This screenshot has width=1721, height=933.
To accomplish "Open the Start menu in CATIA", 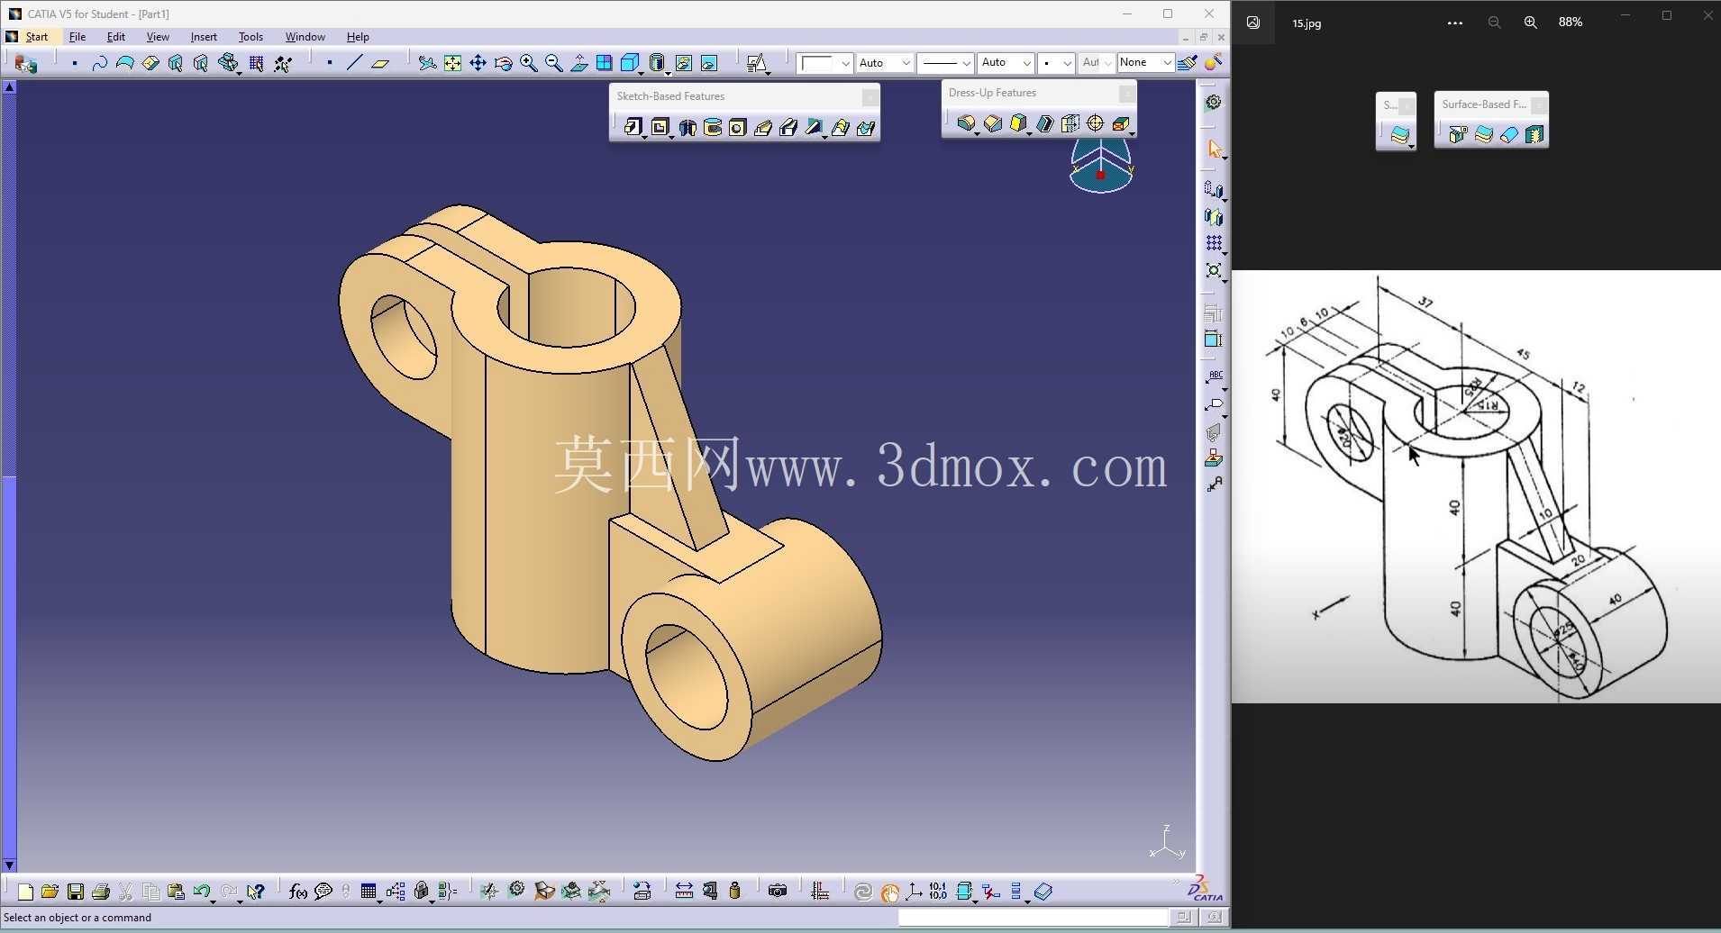I will tap(37, 37).
